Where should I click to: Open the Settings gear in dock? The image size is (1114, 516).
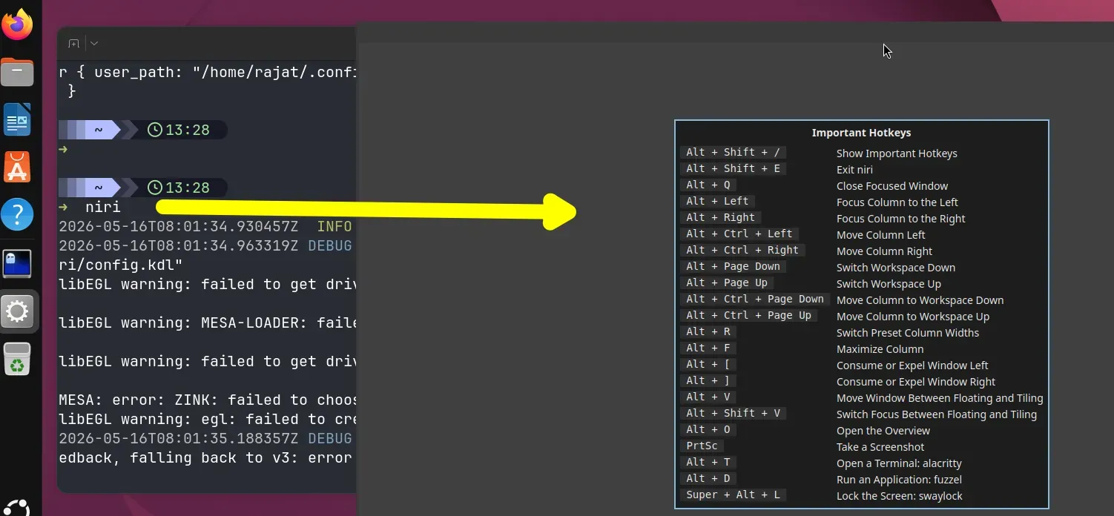click(x=17, y=311)
